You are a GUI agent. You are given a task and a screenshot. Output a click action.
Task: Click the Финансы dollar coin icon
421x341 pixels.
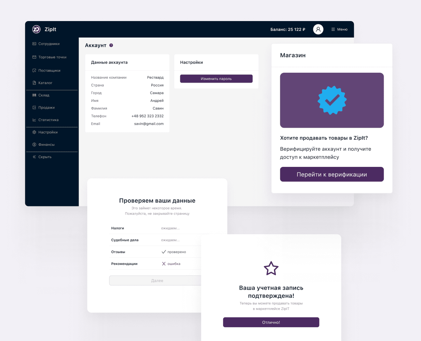coord(34,144)
